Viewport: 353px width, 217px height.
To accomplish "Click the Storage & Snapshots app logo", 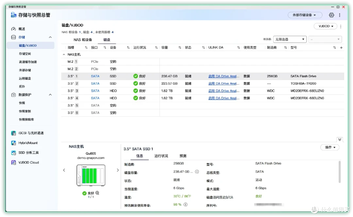I will [x=13, y=15].
